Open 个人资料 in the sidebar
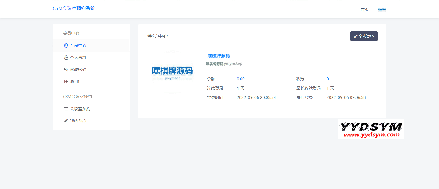Viewport: 439px width, 189px height. 91,57
